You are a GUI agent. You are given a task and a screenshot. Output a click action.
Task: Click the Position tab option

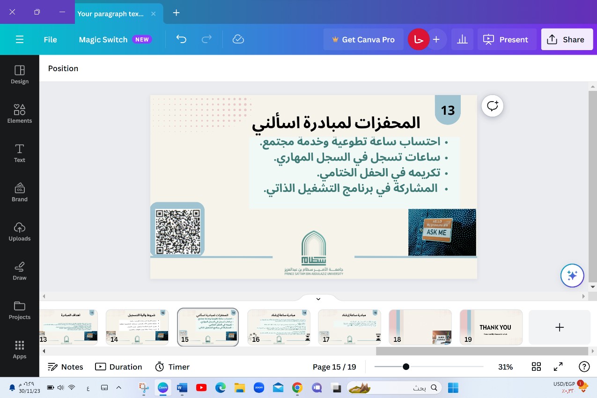coord(63,68)
